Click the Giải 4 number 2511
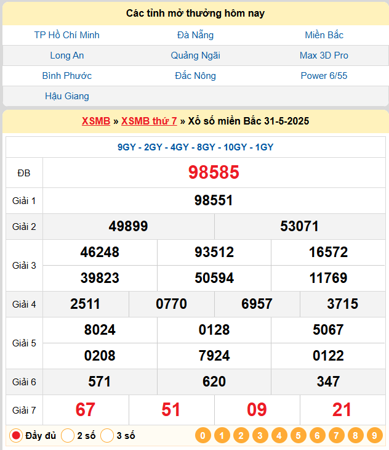 click(86, 304)
